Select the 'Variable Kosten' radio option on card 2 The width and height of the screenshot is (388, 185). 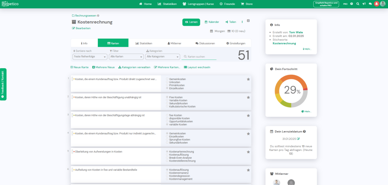tap(167, 100)
